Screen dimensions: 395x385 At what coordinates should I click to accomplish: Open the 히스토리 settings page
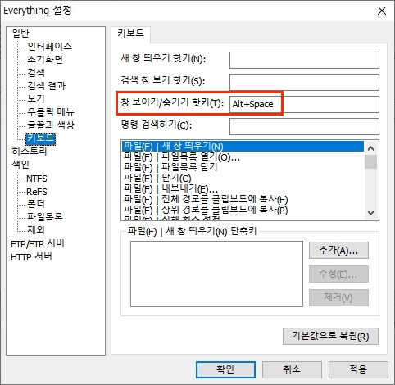coord(30,151)
